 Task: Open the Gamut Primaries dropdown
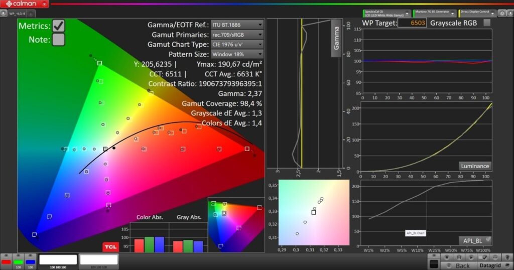(x=237, y=35)
